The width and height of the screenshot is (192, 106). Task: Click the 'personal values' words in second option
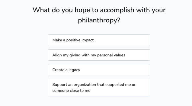tap(111, 55)
